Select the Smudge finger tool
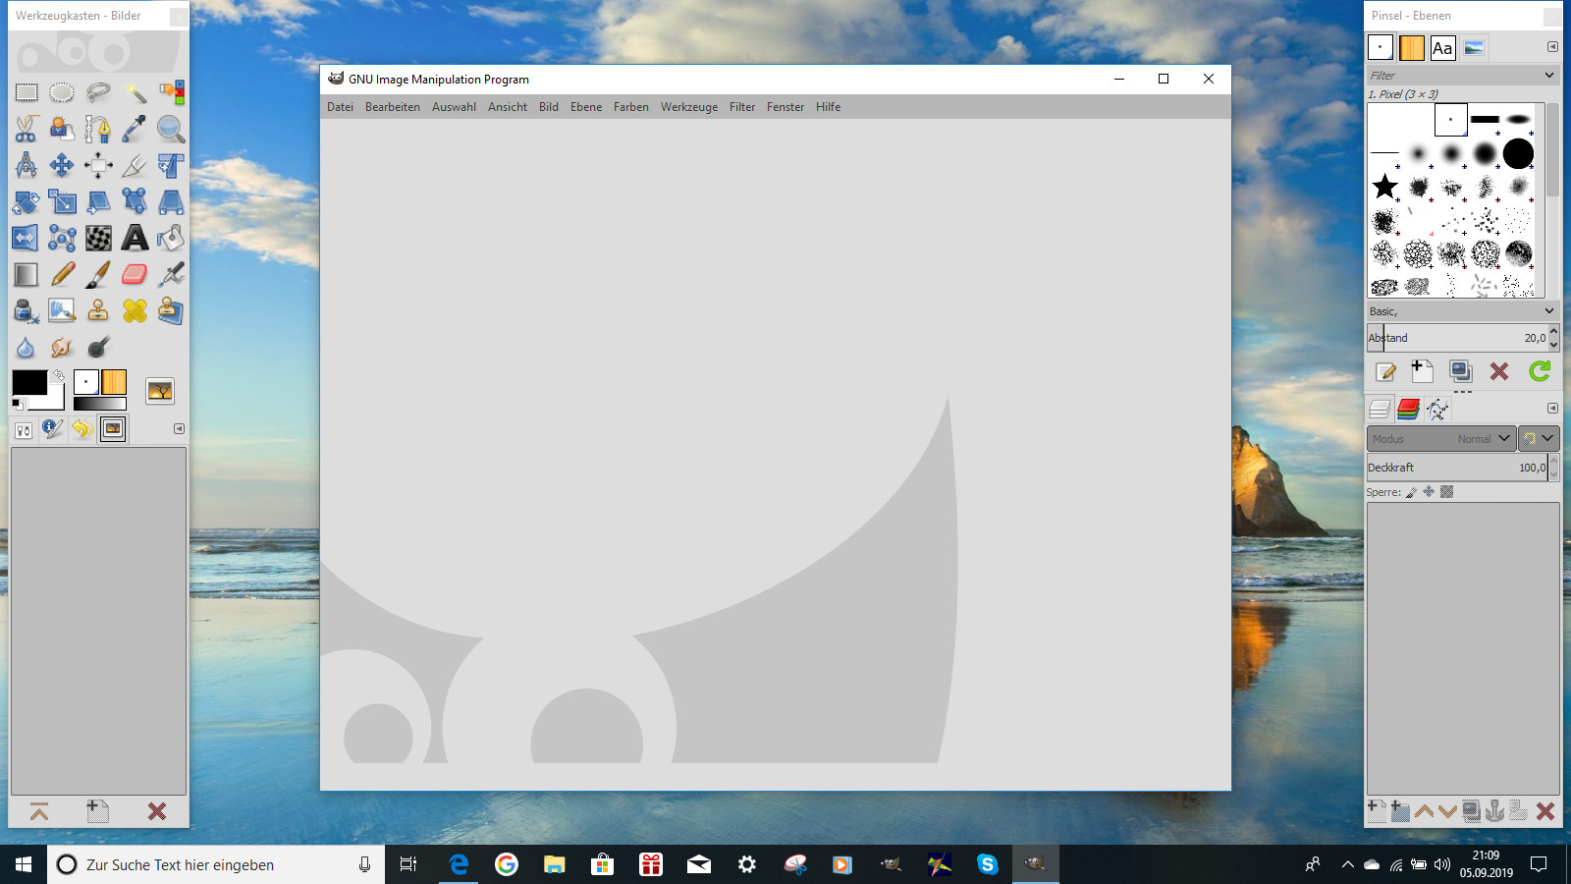Image resolution: width=1571 pixels, height=884 pixels. [62, 347]
